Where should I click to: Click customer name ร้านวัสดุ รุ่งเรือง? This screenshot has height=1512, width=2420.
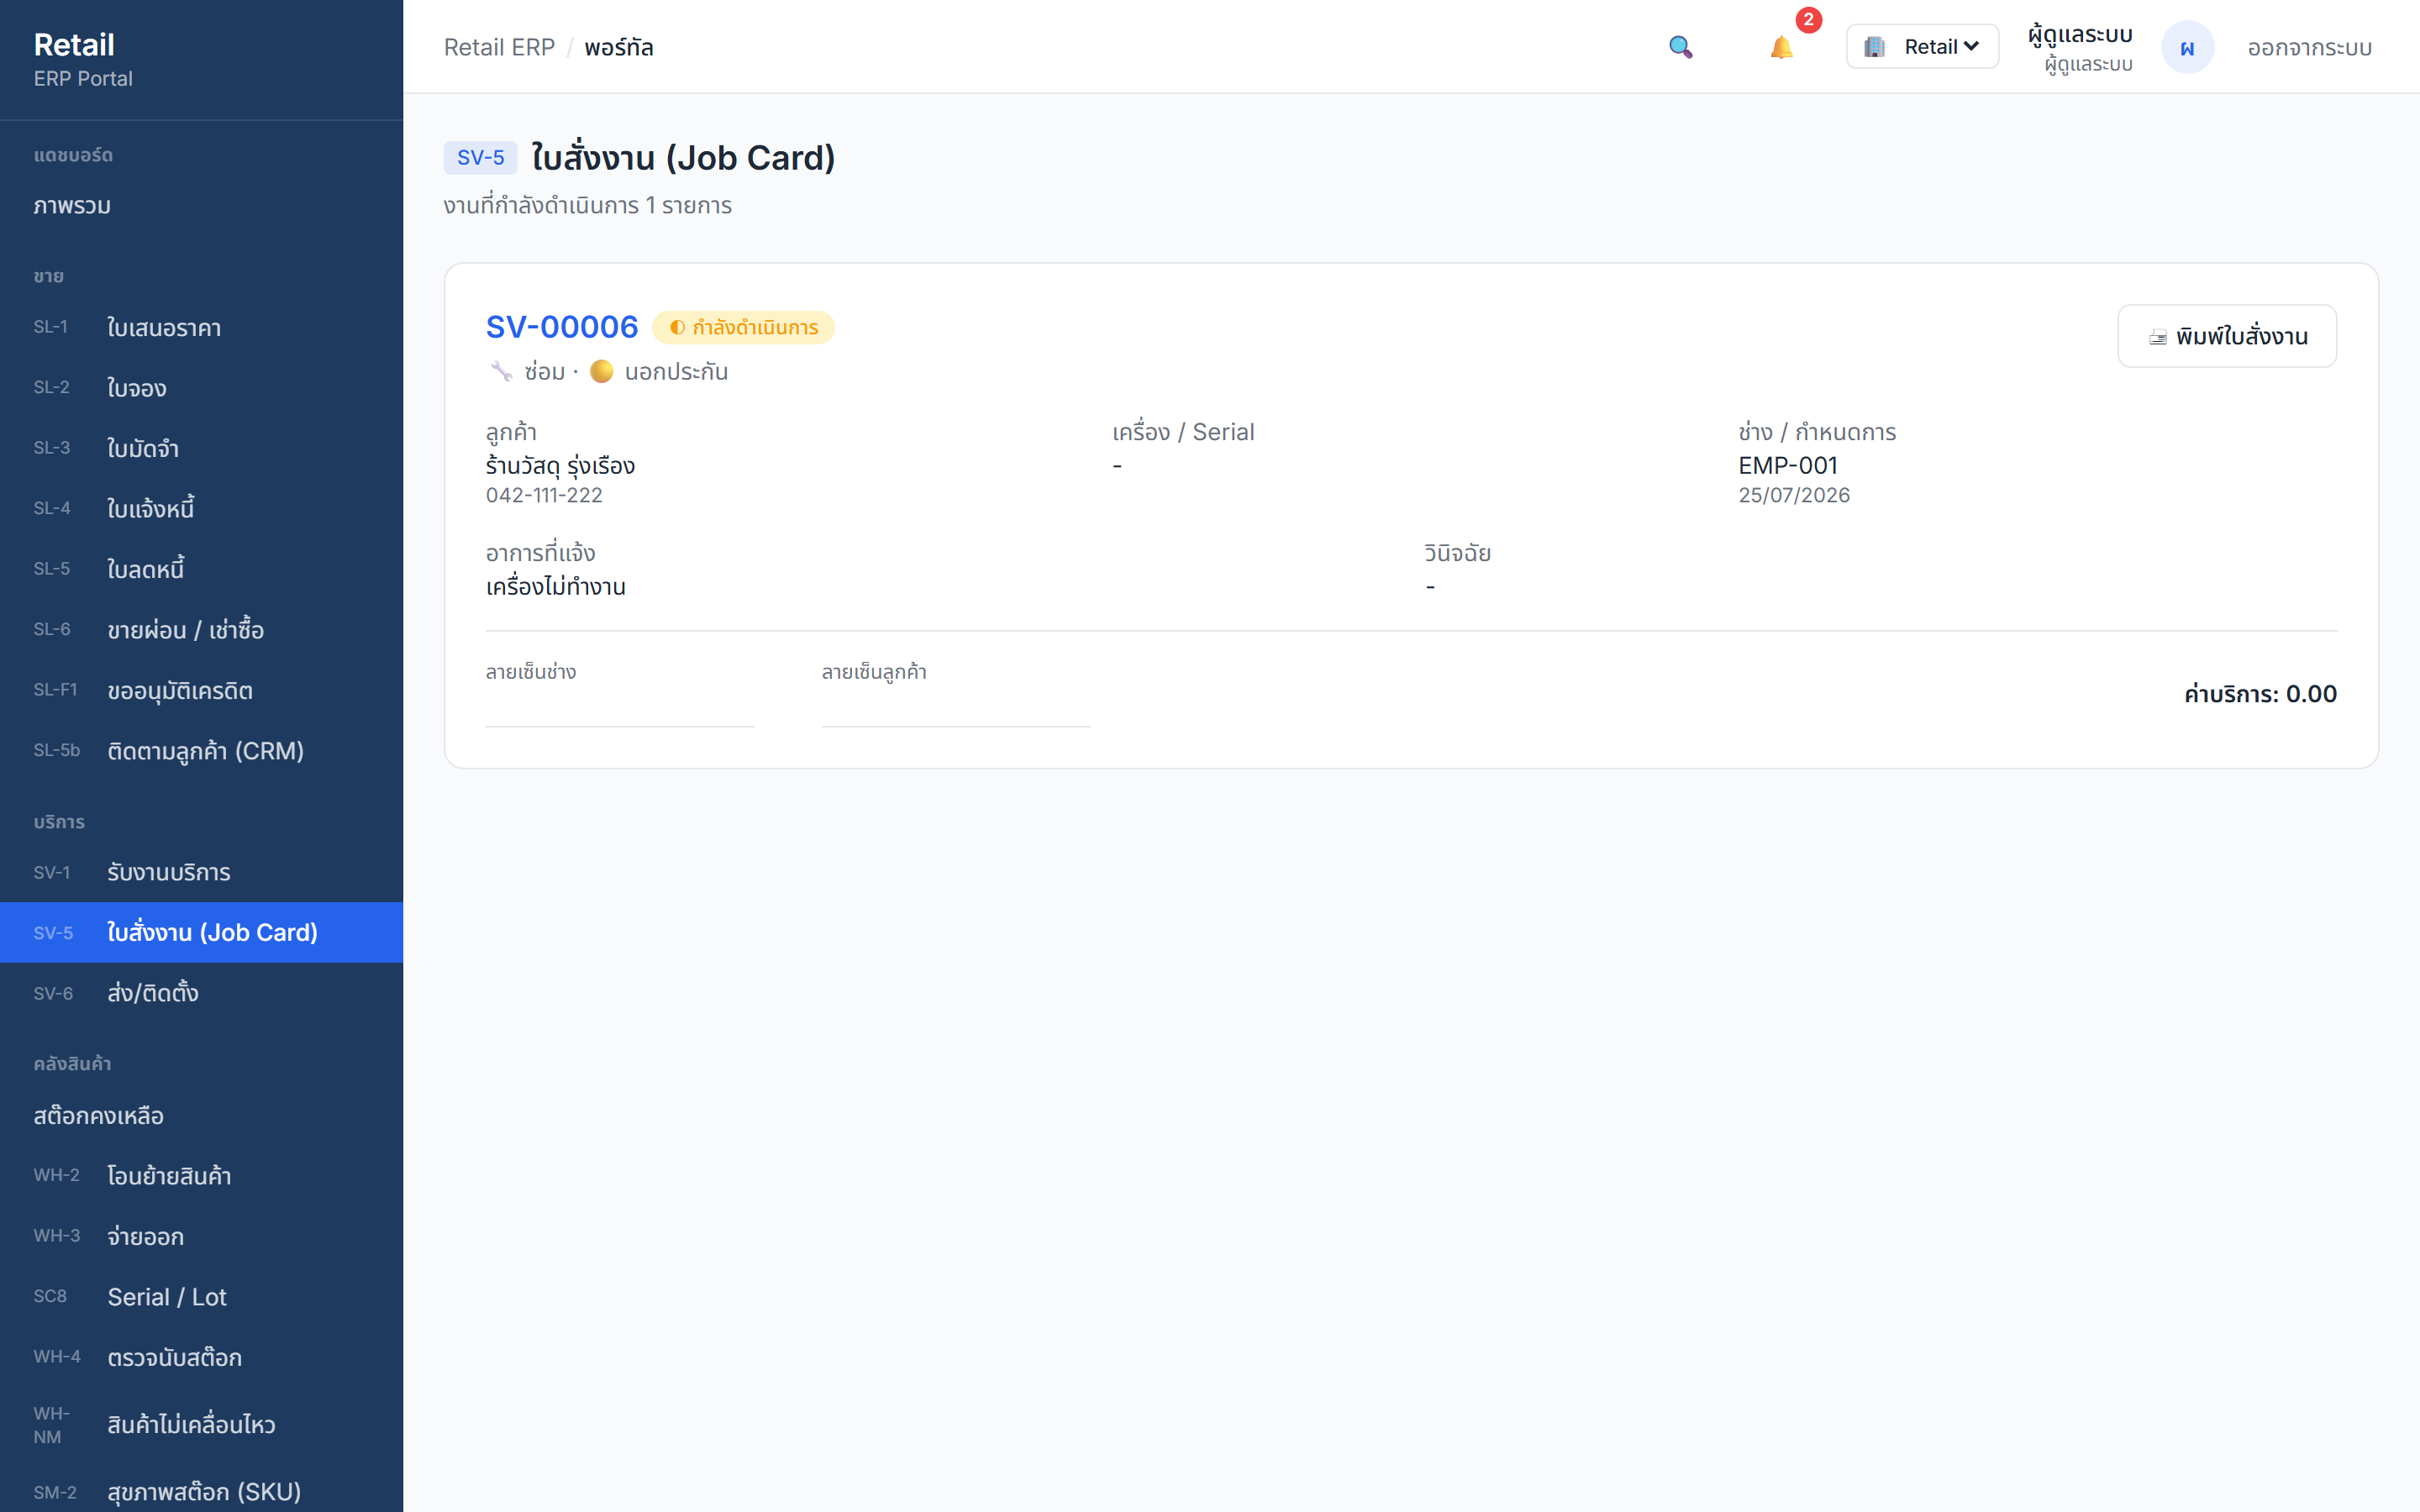560,465
